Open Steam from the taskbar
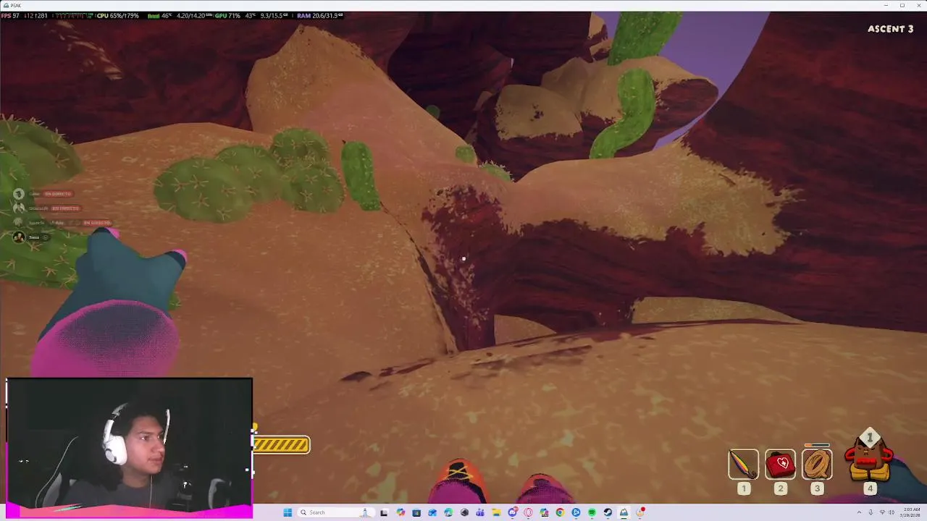This screenshot has width=927, height=521. (x=608, y=512)
